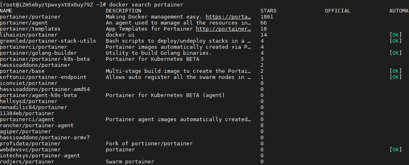Click helloysd/portainer name
409x165 pixels.
coord(29,101)
